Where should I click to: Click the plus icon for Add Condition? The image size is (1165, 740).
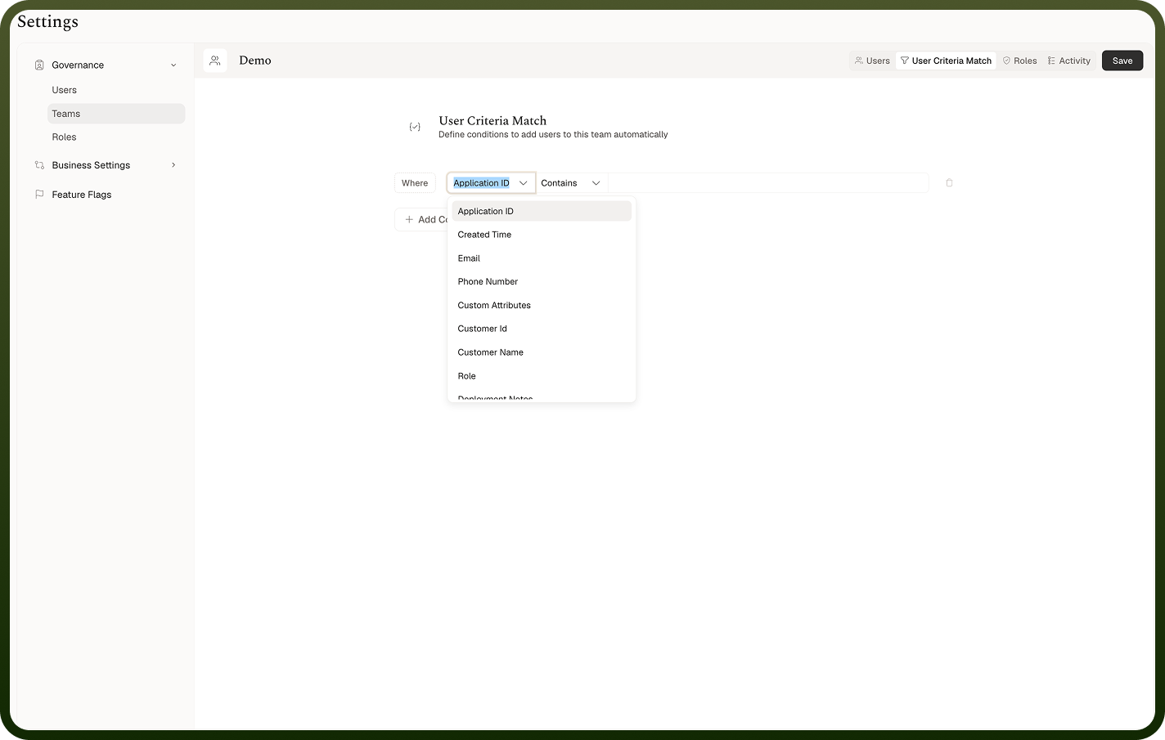tap(409, 219)
